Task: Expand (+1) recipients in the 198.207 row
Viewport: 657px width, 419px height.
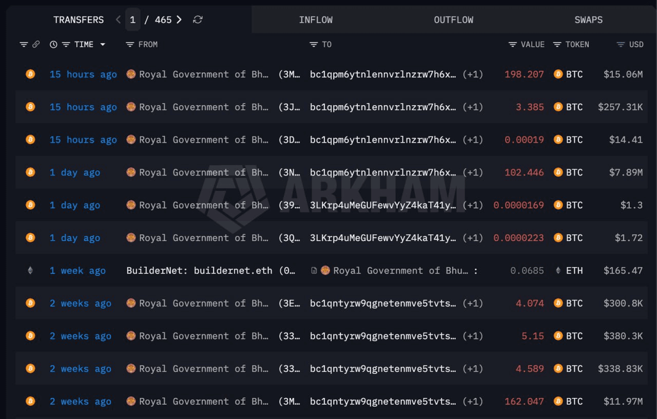Action: click(473, 74)
